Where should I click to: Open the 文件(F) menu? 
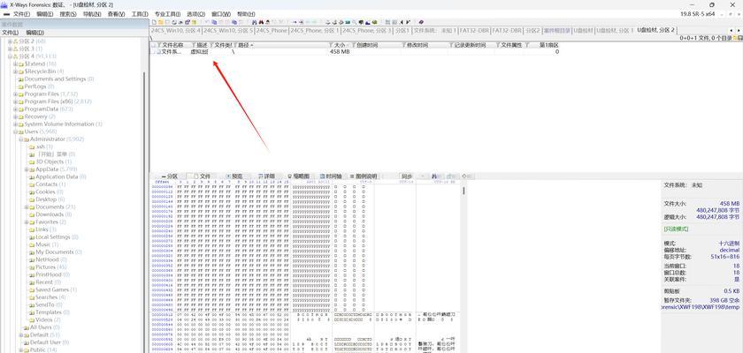pyautogui.click(x=21, y=14)
